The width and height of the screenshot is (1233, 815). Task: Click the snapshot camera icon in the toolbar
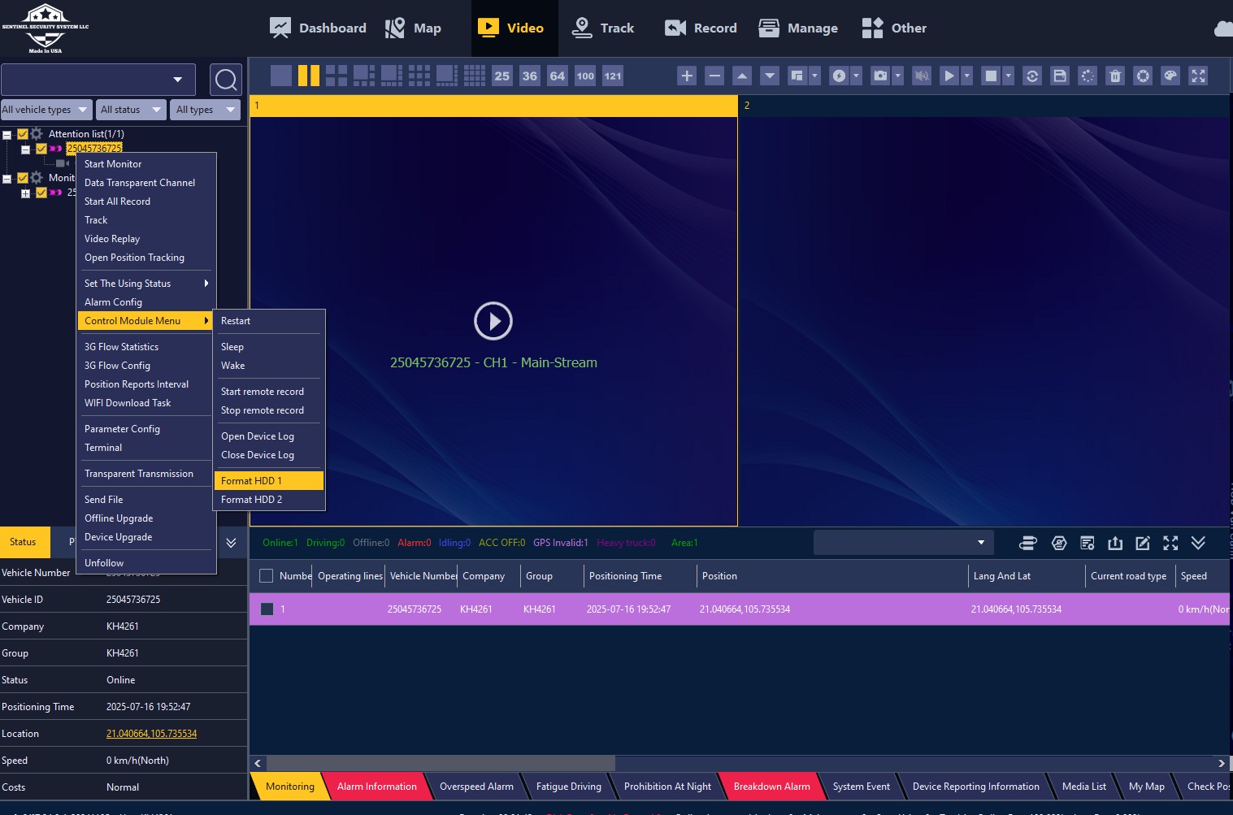tap(879, 76)
